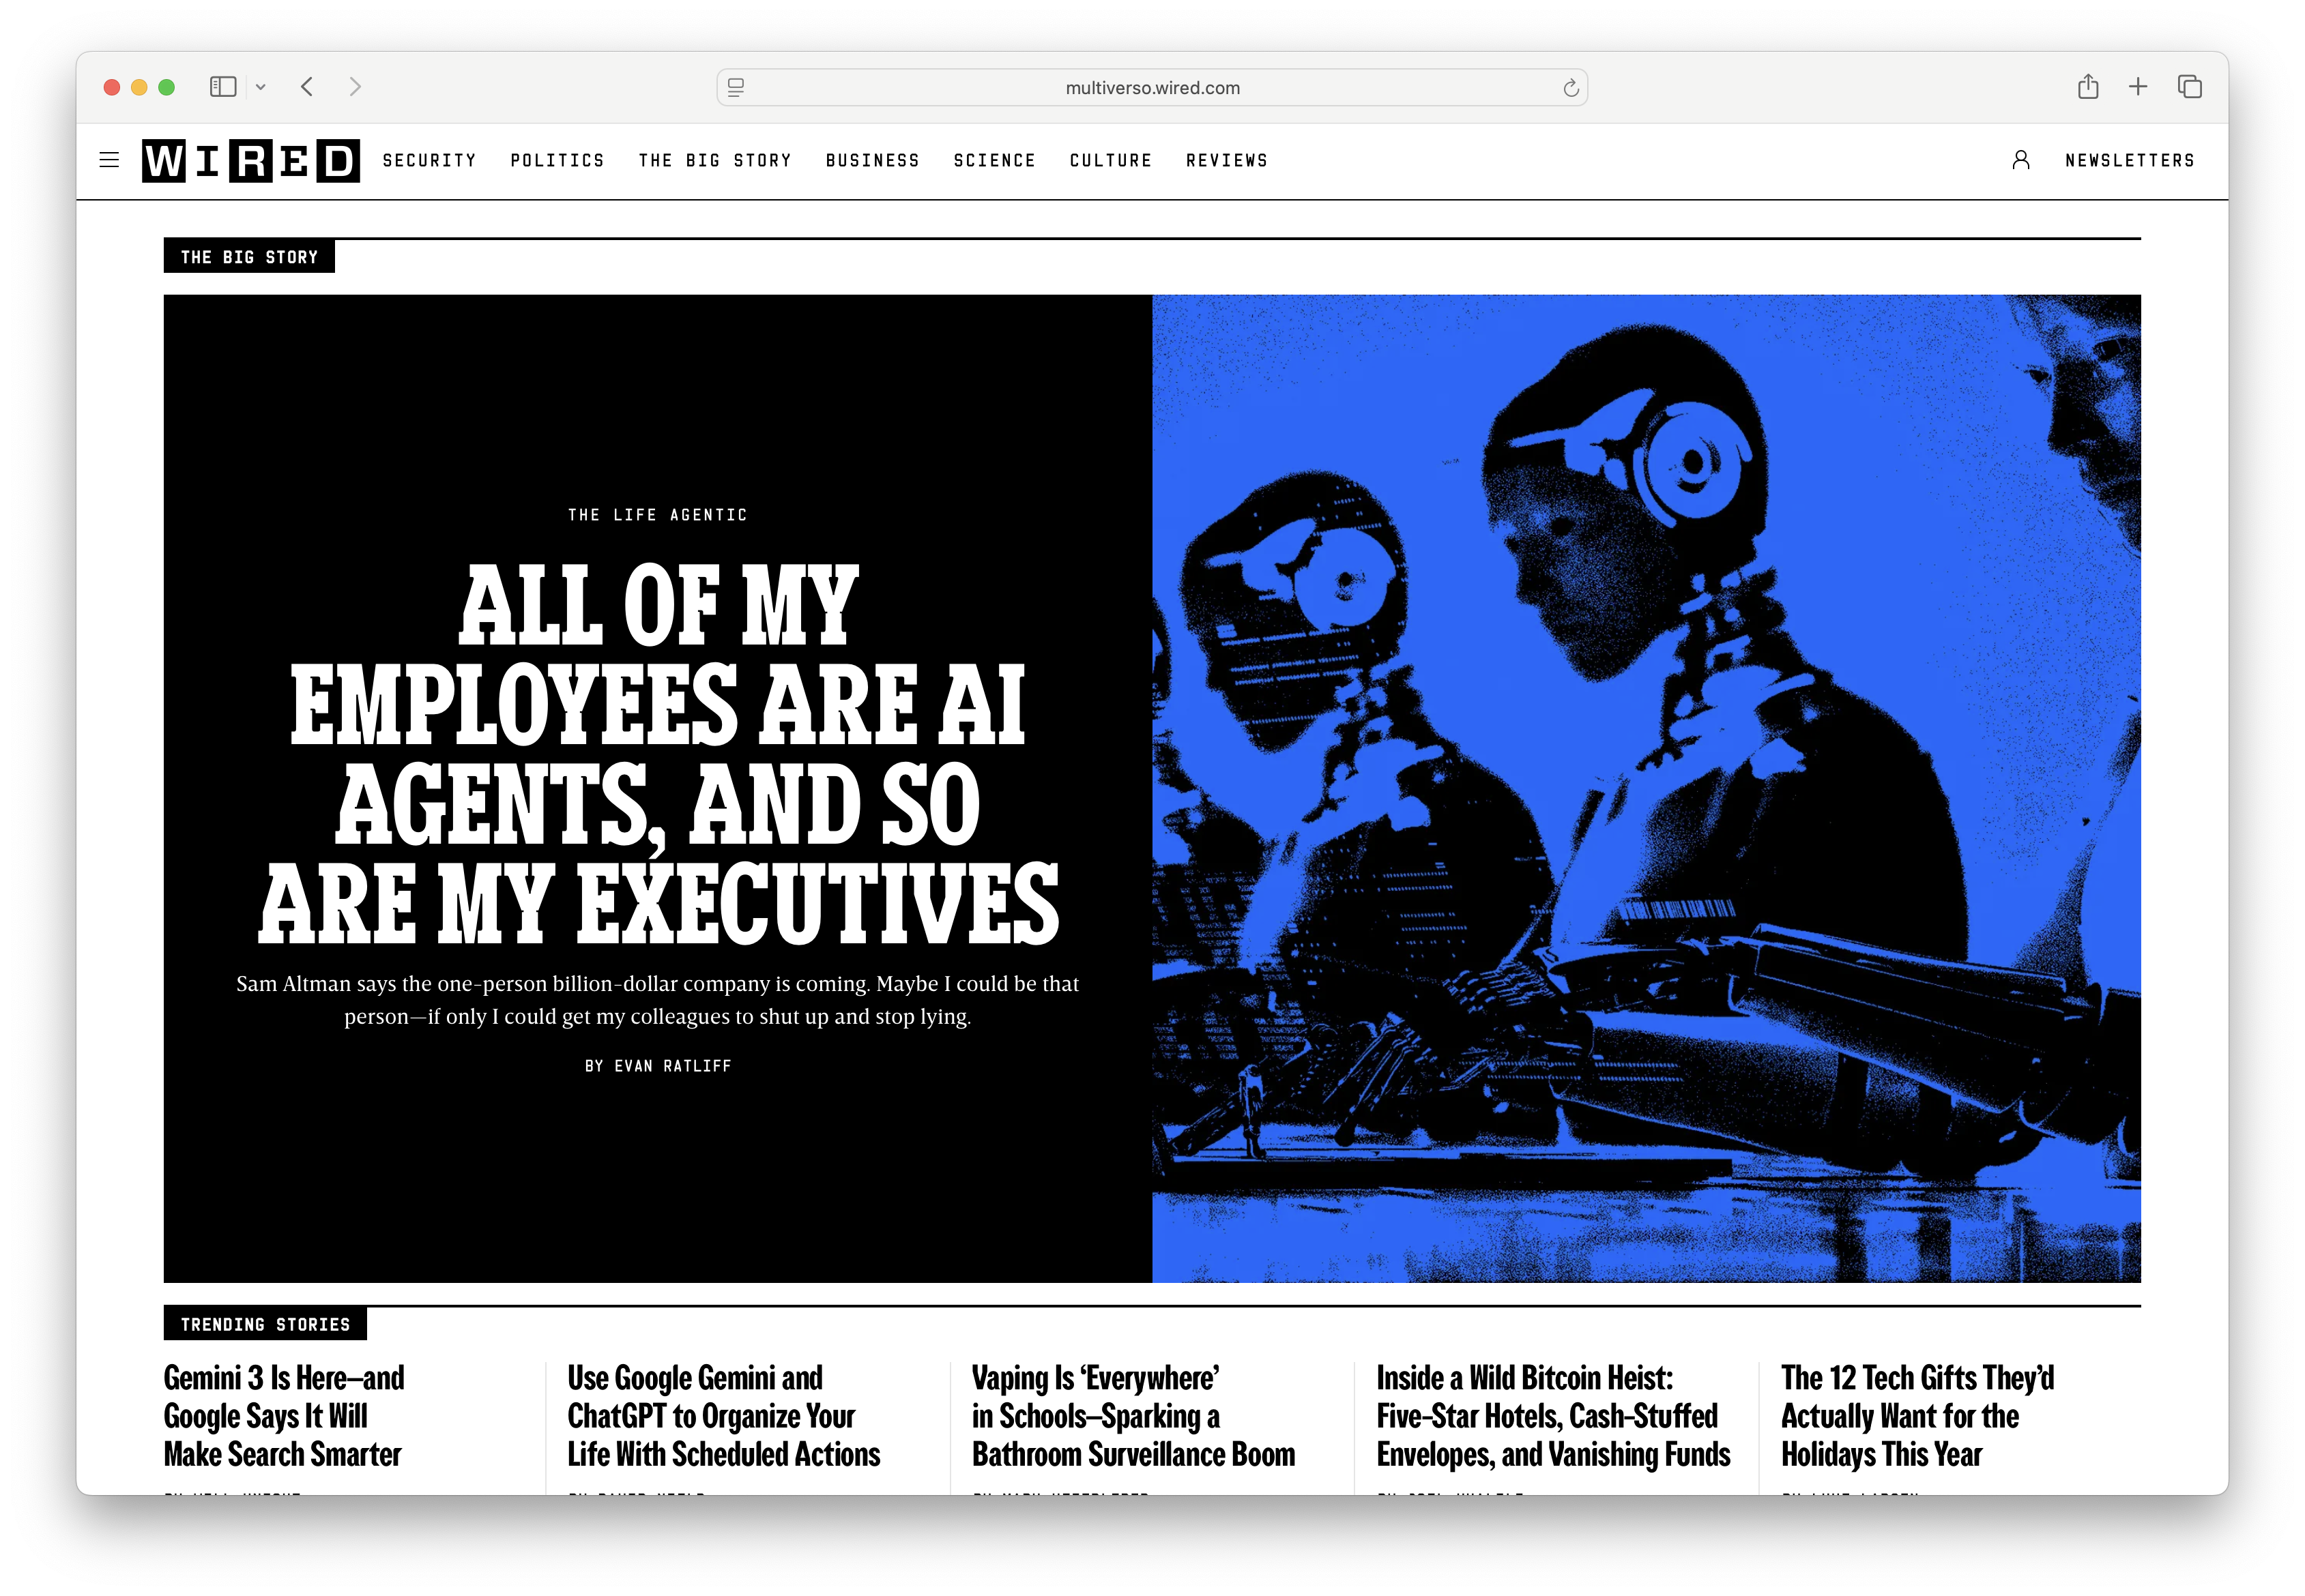Screen dimensions: 2305x1596
Task: Open the site navigation hamburger menu
Action: pyautogui.click(x=109, y=160)
